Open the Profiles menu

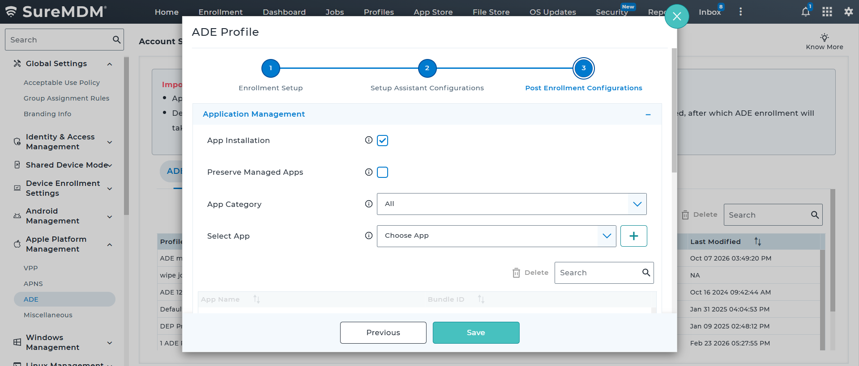pos(379,12)
